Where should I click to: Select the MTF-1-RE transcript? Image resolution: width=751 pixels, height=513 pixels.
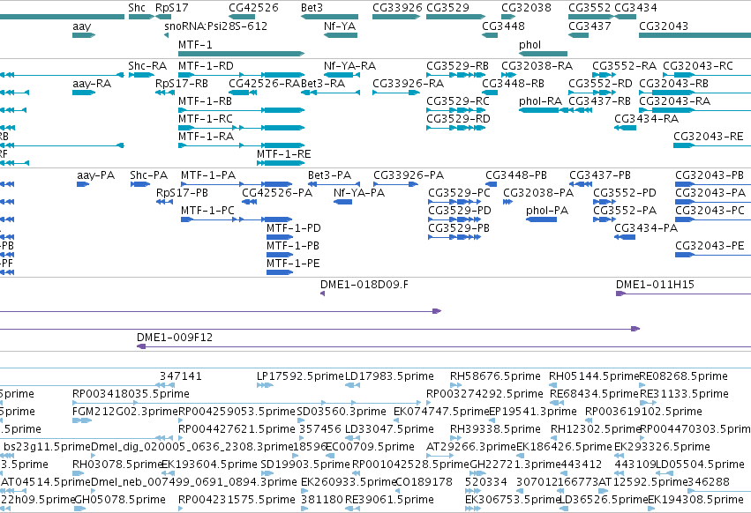coord(281,163)
